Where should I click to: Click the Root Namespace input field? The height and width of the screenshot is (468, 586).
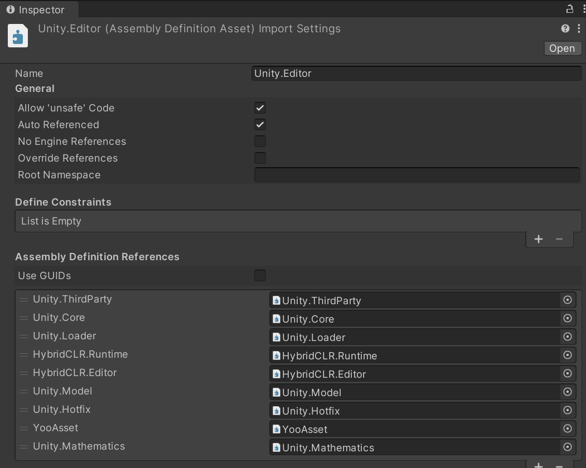(x=417, y=175)
